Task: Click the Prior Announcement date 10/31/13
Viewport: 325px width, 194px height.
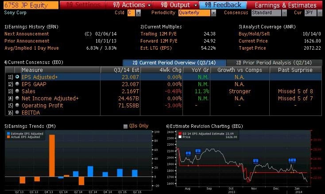Action: tap(106, 41)
